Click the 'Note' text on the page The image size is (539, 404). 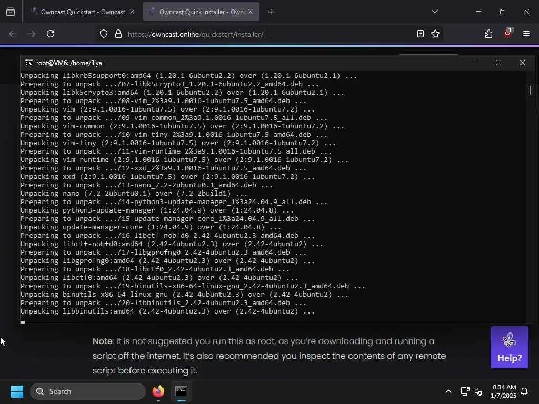pos(103,341)
